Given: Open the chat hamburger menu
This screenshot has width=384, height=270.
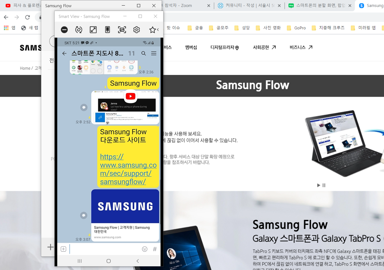Looking at the screenshot, I should [154, 53].
